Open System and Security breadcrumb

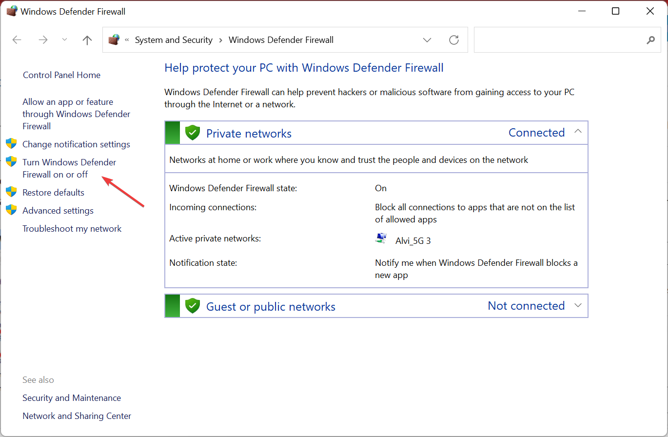click(174, 40)
